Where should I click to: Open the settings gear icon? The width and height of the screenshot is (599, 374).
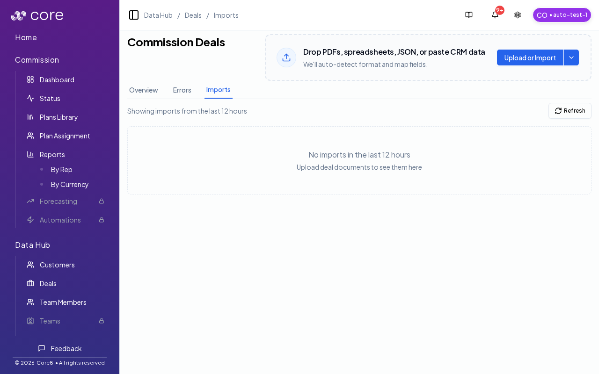point(518,15)
